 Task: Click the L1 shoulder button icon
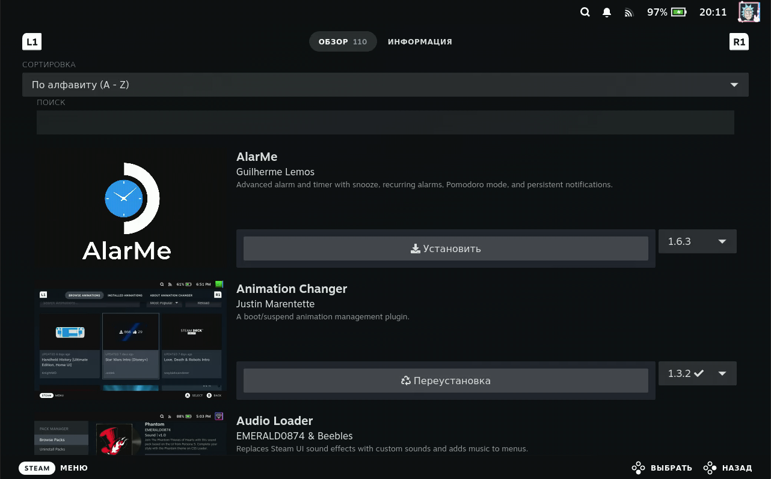coord(32,42)
